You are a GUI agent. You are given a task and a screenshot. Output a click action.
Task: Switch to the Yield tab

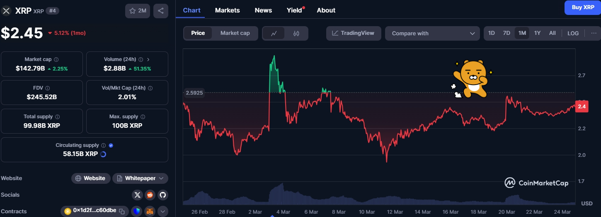[295, 10]
